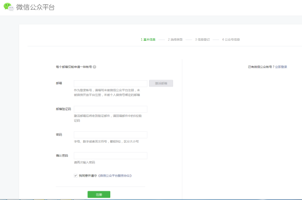The width and height of the screenshot is (302, 200).
Task: Open the 微信公众平台 title link
Action: click(x=35, y=7)
